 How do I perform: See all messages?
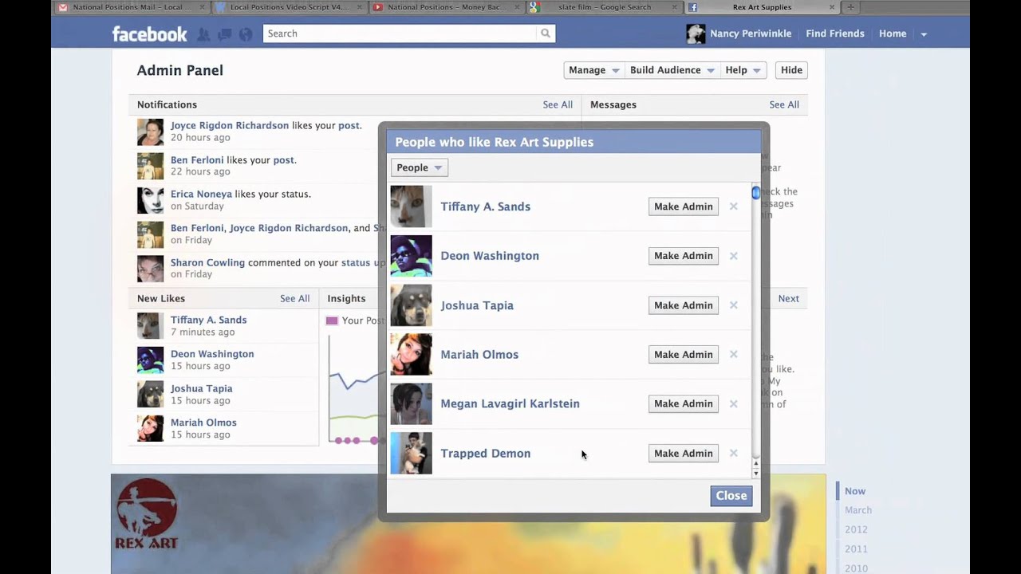(784, 104)
